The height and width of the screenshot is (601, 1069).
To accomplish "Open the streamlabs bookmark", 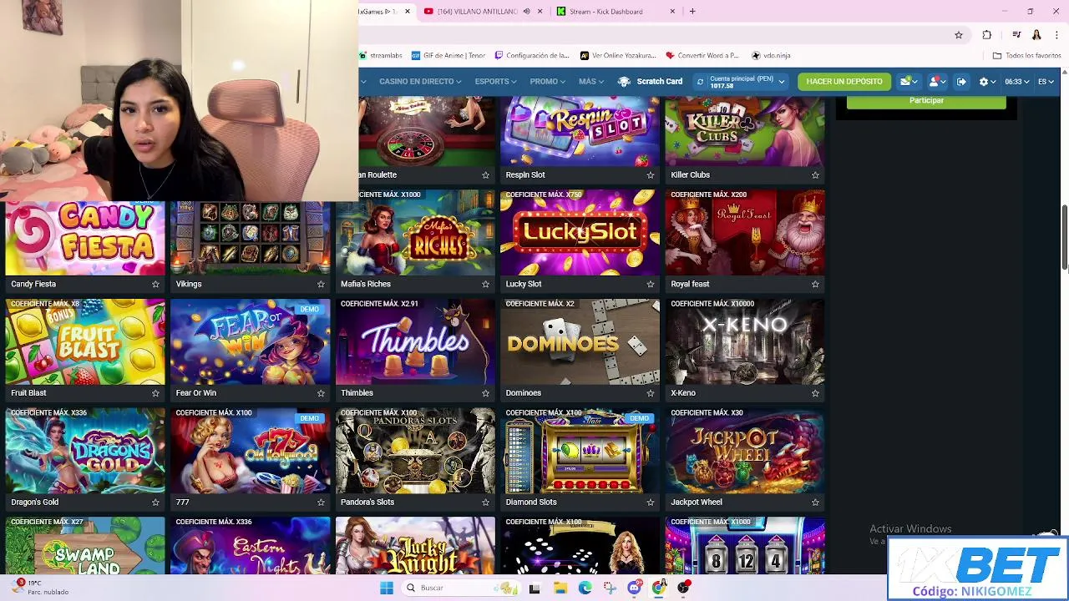I will tap(382, 56).
